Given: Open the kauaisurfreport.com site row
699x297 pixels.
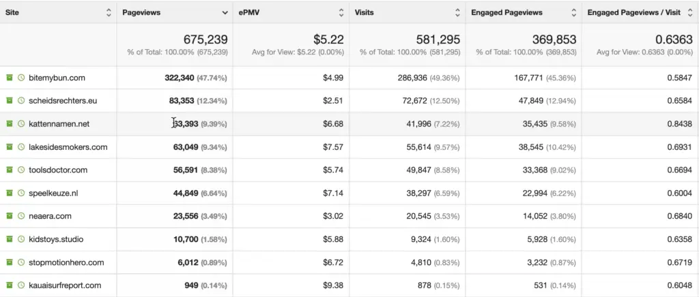Looking at the screenshot, I should click(65, 285).
